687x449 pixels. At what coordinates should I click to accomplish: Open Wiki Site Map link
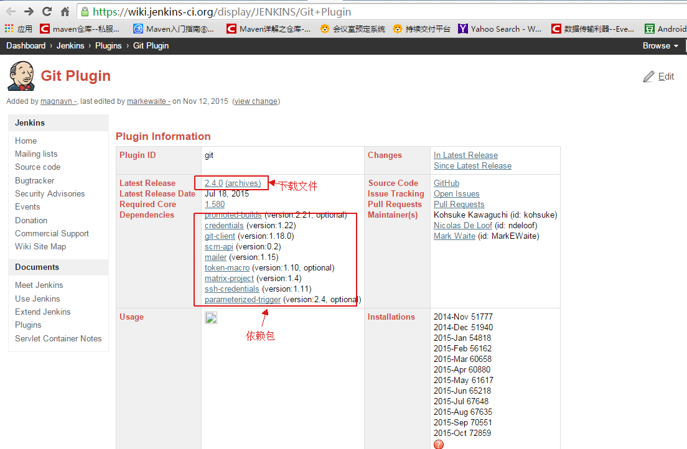[x=40, y=247]
